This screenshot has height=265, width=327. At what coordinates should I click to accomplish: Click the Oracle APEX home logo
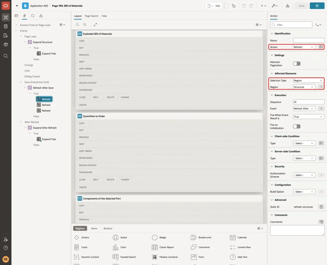[6, 6]
